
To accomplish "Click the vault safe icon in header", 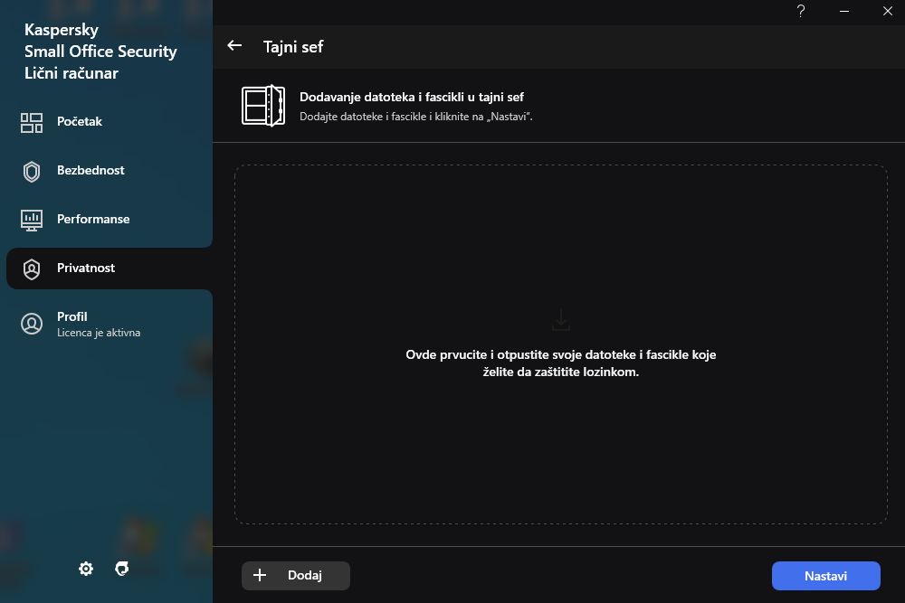I will [263, 106].
